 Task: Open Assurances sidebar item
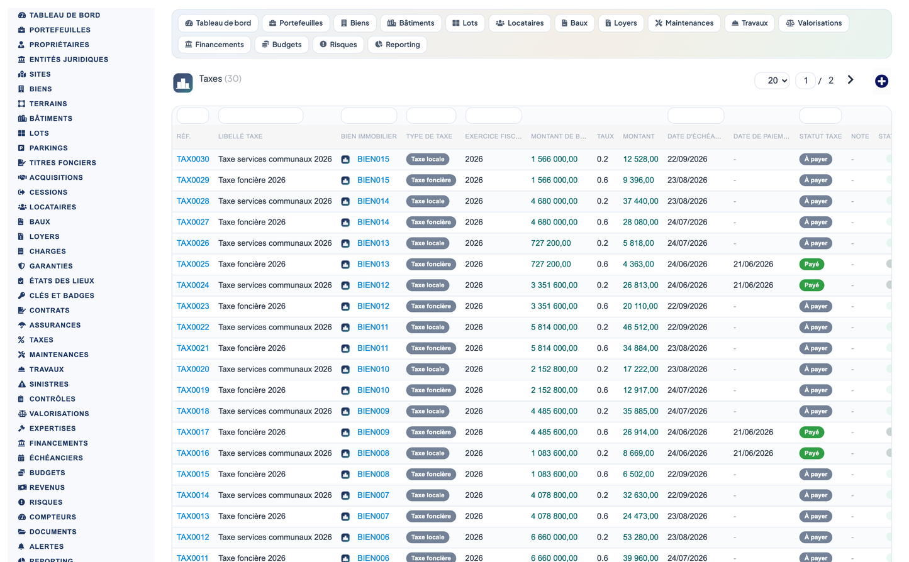coord(49,325)
